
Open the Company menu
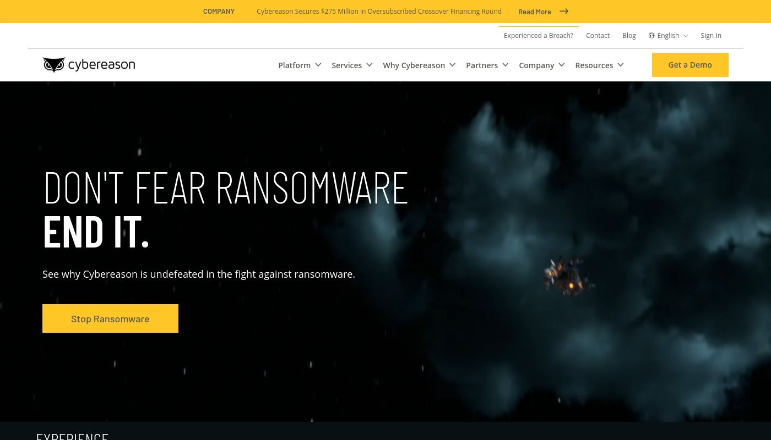pos(536,65)
